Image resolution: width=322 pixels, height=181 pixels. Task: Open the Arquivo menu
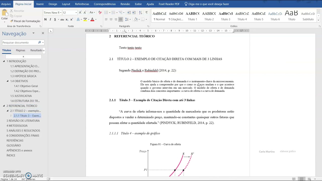[x=6, y=4]
